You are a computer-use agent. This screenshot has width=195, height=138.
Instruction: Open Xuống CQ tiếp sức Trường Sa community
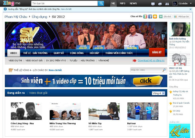181,93
